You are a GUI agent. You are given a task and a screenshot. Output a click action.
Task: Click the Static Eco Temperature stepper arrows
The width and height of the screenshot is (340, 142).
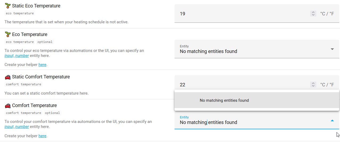click(313, 14)
